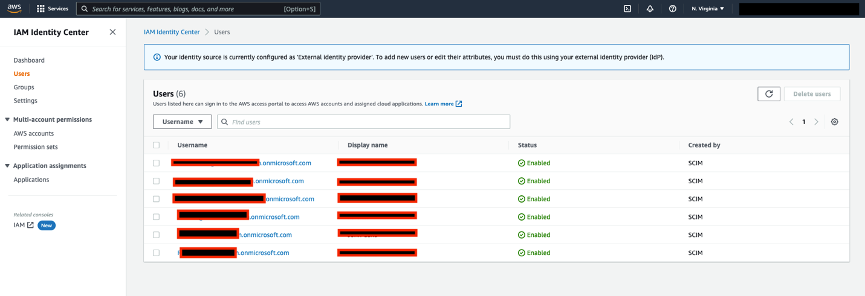Open the help question mark menu
The width and height of the screenshot is (865, 296).
[672, 9]
